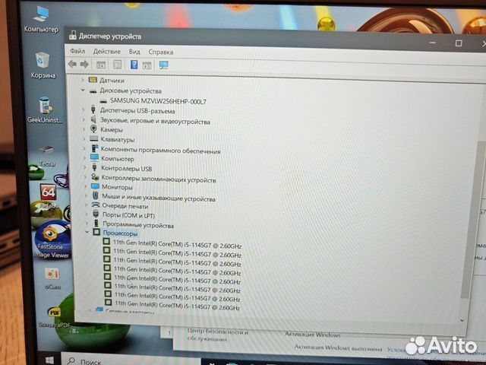Open the Файл menu

pyautogui.click(x=77, y=51)
